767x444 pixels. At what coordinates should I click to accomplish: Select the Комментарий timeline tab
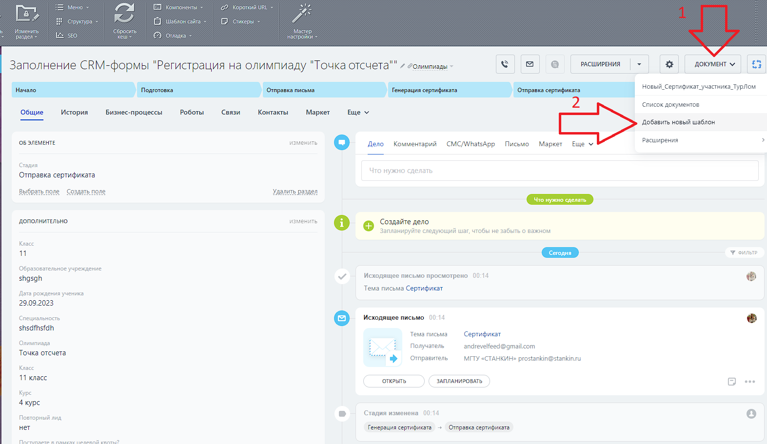pos(415,144)
